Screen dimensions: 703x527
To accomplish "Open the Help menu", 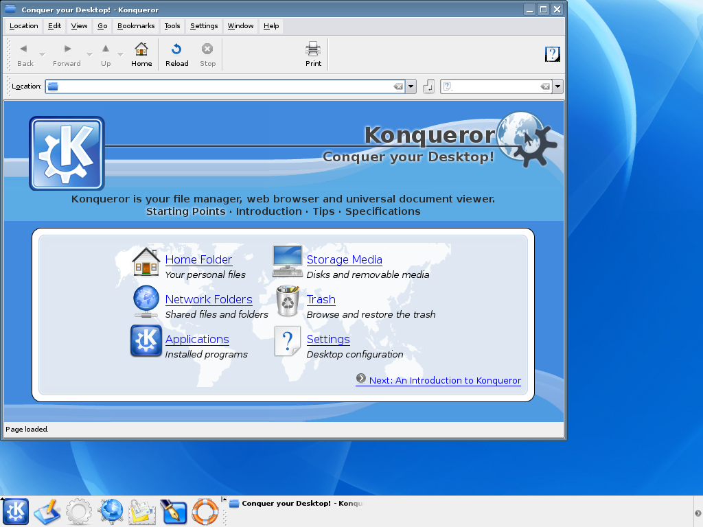I will (x=271, y=26).
